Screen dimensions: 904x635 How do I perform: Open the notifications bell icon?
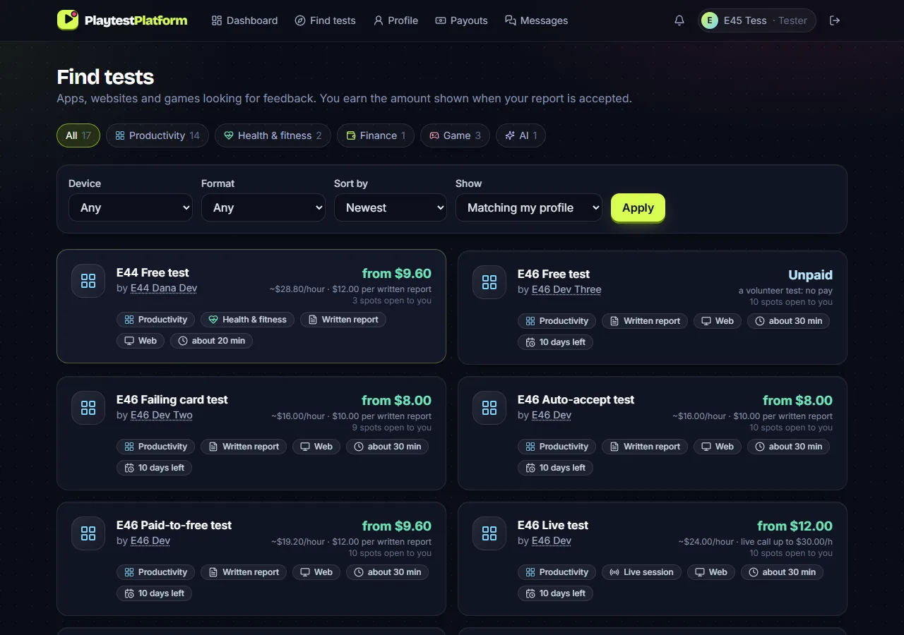click(679, 20)
